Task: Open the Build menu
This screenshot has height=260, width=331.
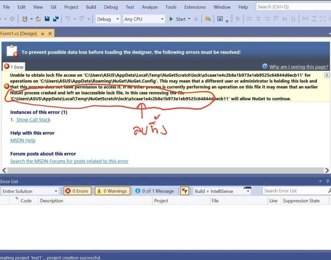Action: 91,7
